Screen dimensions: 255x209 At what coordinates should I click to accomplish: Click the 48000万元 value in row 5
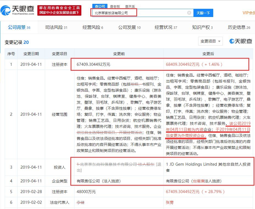pyautogui.click(x=86, y=192)
